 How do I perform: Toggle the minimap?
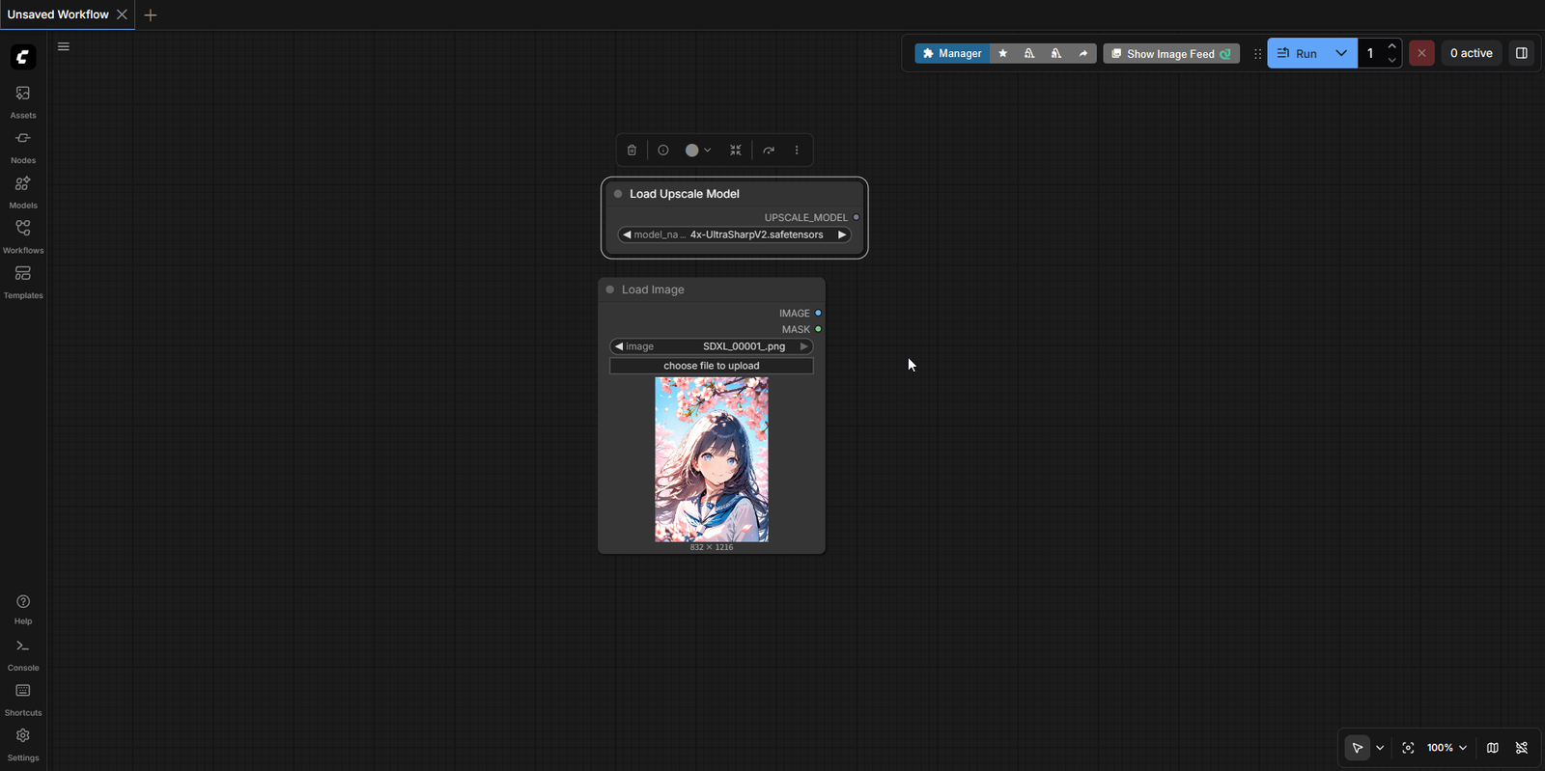pyautogui.click(x=1493, y=748)
